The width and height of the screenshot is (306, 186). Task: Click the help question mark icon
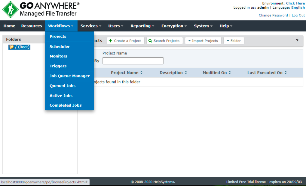[x=297, y=41]
